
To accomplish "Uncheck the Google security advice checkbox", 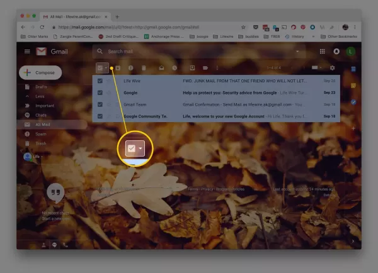I will click(100, 92).
